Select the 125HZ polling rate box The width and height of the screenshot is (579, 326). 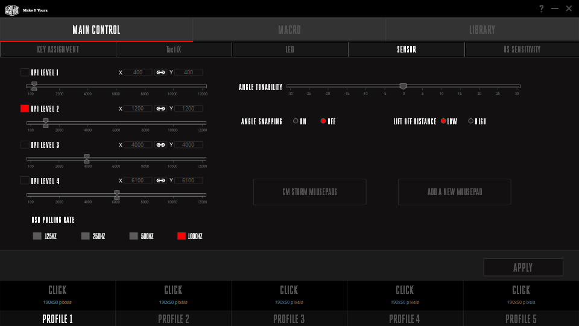(37, 236)
